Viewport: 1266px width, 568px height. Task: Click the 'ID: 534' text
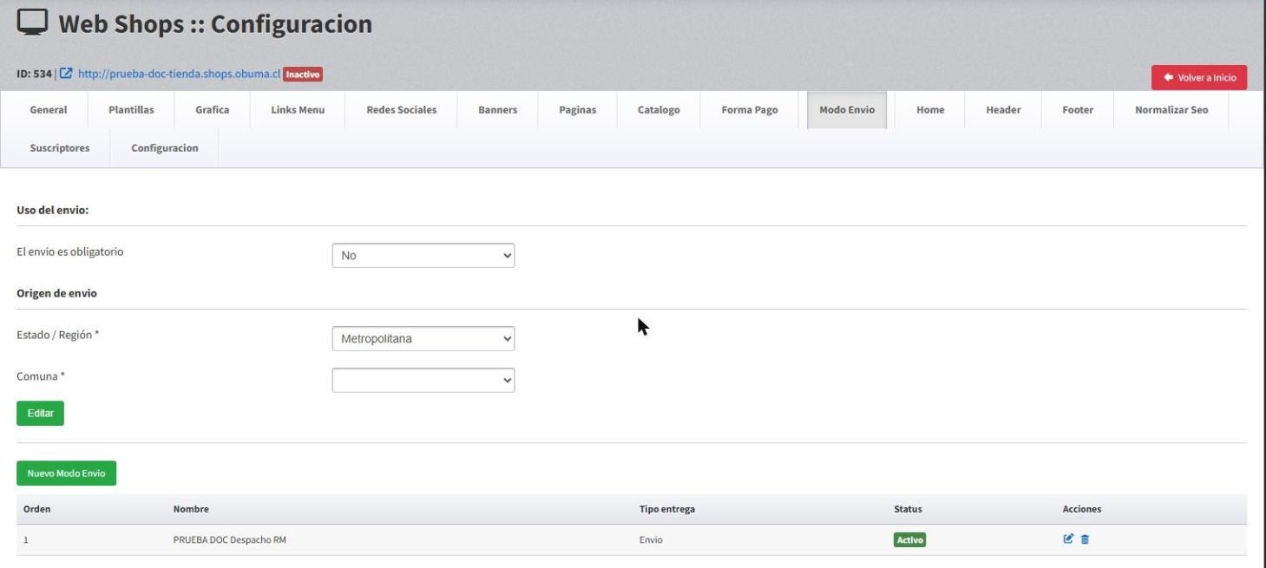(35, 75)
